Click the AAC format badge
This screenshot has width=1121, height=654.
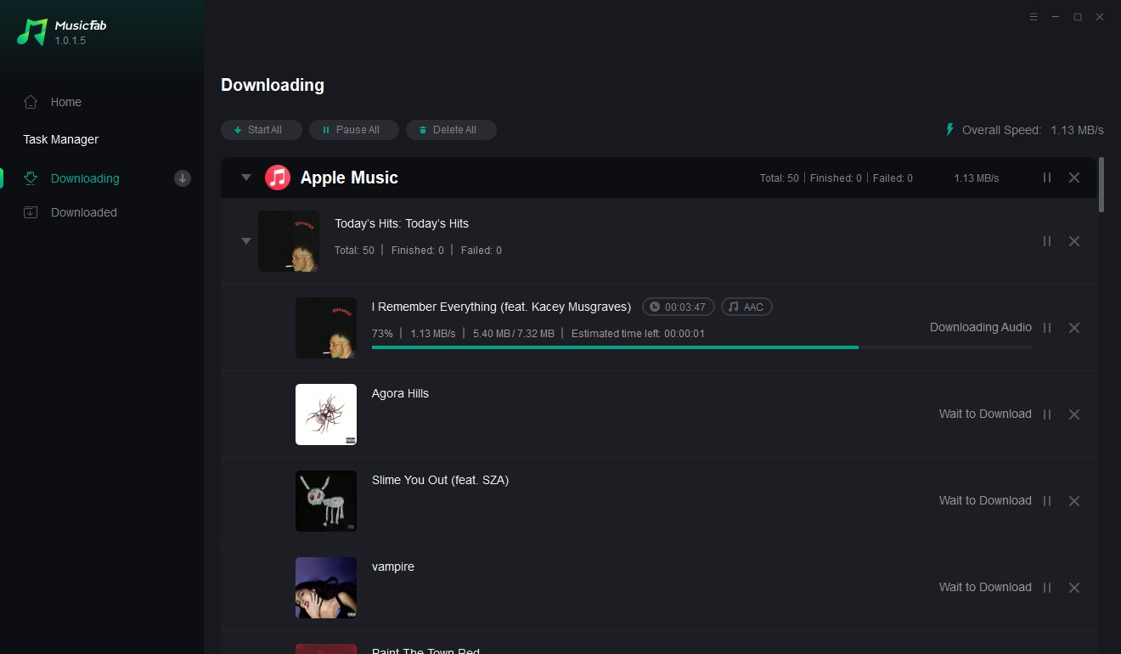(x=746, y=307)
